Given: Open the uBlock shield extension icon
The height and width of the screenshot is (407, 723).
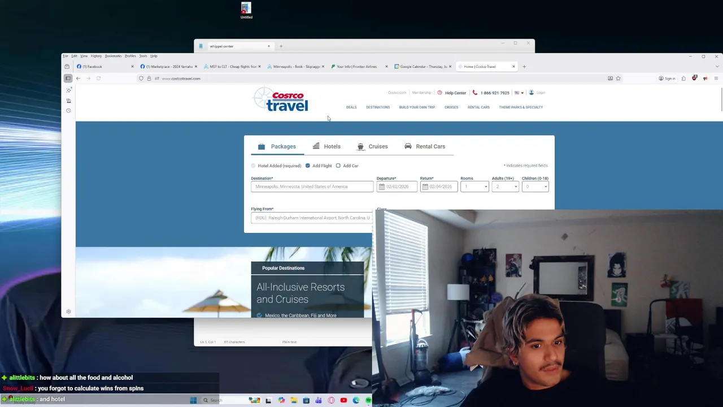Looking at the screenshot, I should point(695,79).
